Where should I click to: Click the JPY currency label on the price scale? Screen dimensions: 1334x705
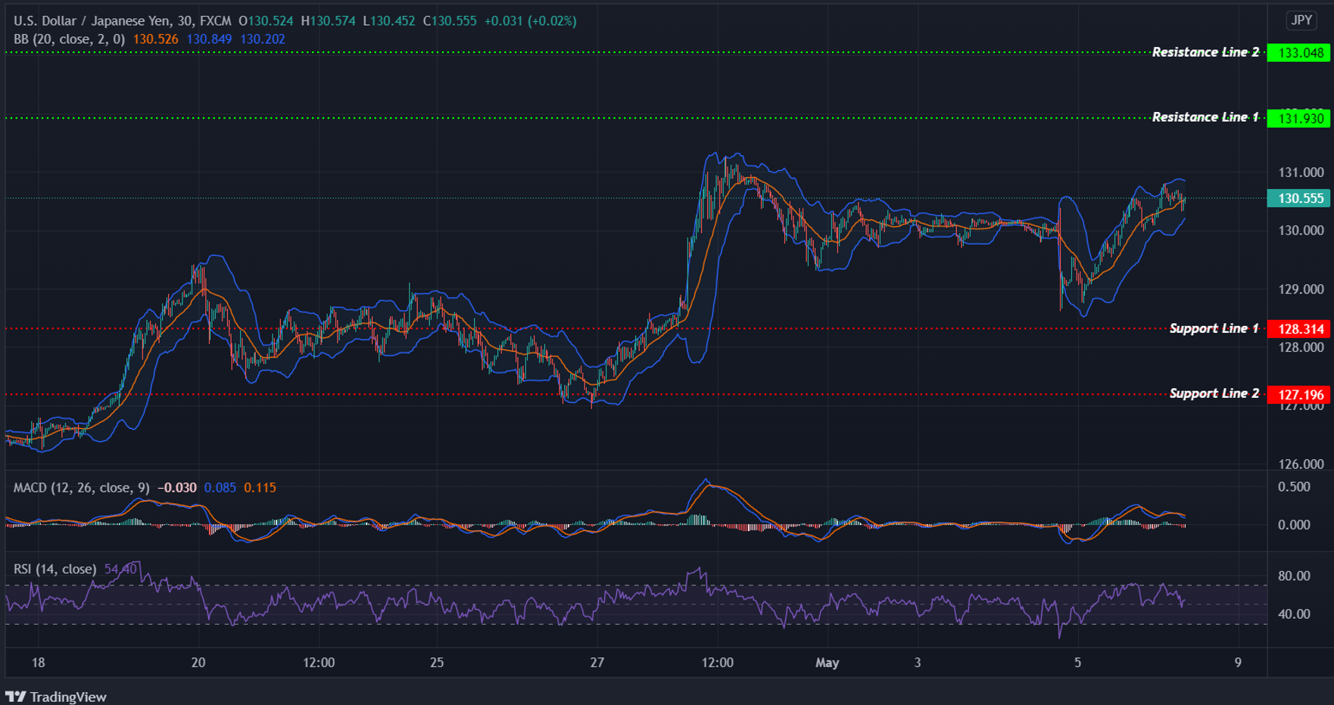(x=1301, y=20)
